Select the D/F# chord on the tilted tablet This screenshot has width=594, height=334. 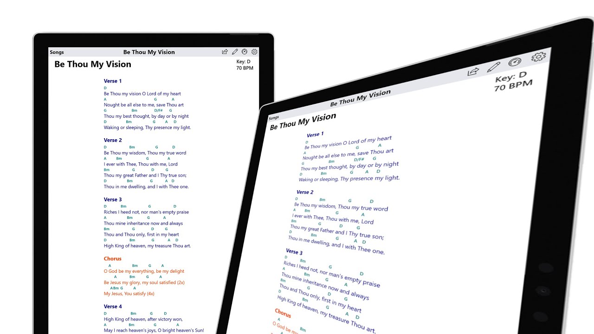[359, 159]
